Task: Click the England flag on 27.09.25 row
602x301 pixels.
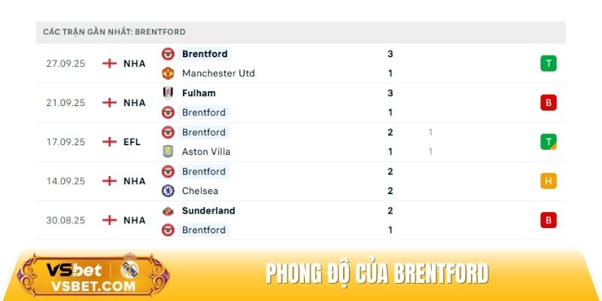Action: tap(110, 64)
